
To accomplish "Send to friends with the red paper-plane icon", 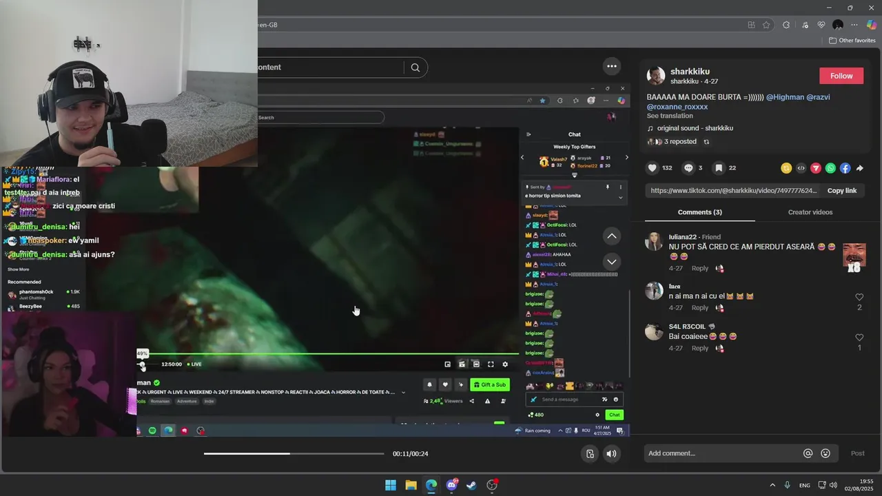I will click(816, 168).
